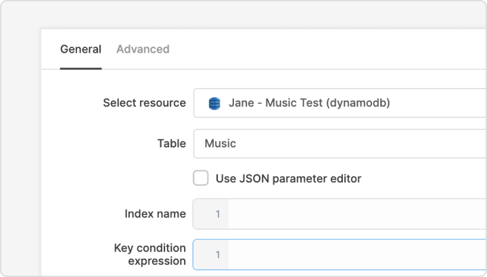Click the 'Index name' field label
The width and height of the screenshot is (487, 277).
click(155, 214)
